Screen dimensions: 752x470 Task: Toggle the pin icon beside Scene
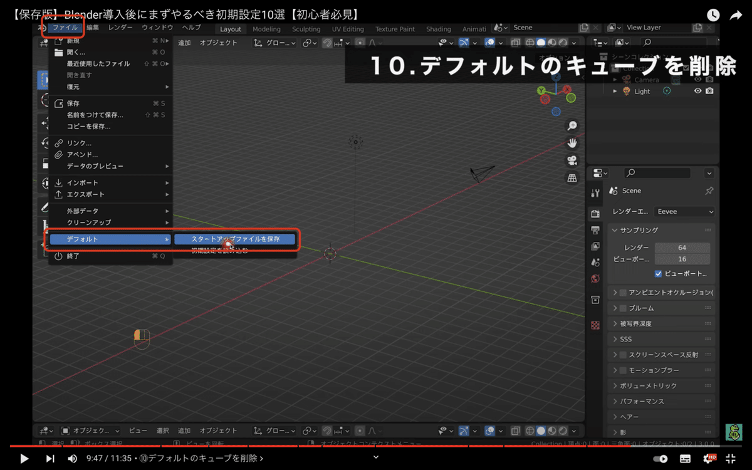pos(709,191)
